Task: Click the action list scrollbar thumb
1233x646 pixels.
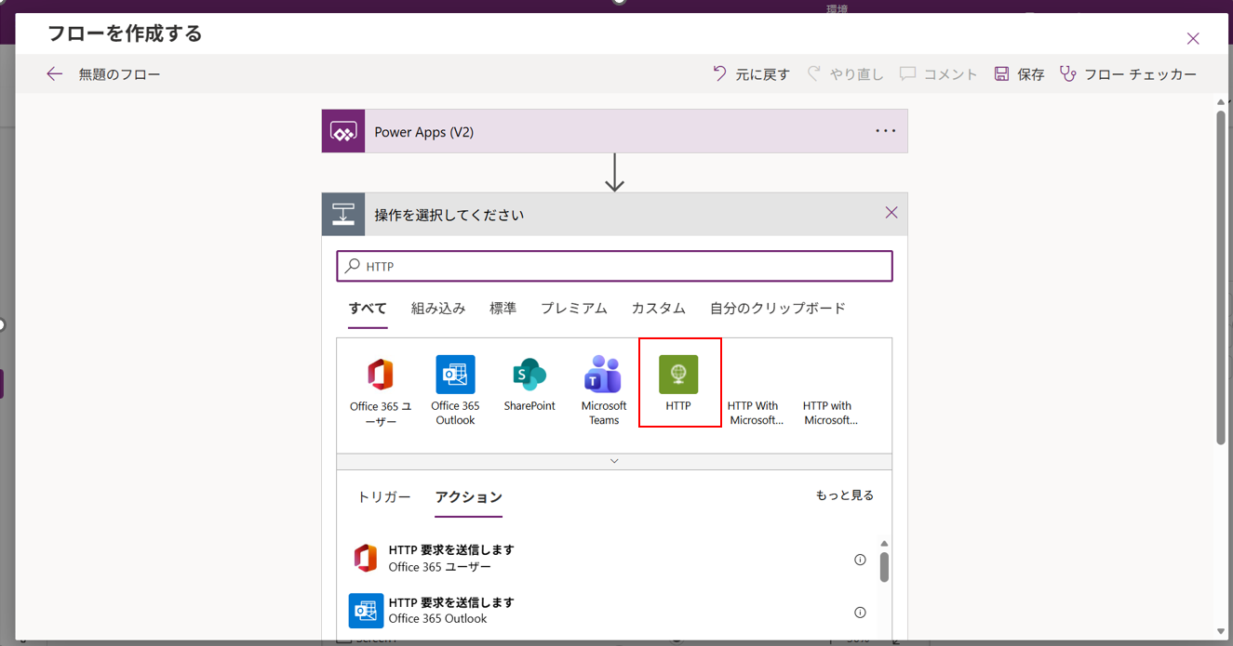Action: (x=884, y=566)
